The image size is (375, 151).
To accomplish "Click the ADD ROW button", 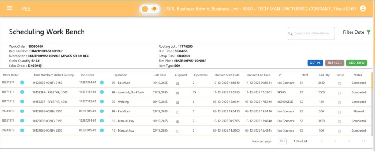I will [x=356, y=63].
